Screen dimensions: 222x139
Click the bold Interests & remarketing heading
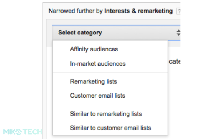point(138,11)
